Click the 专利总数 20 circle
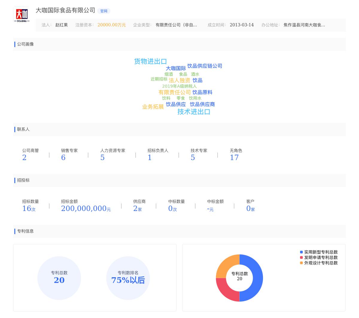 (59, 278)
